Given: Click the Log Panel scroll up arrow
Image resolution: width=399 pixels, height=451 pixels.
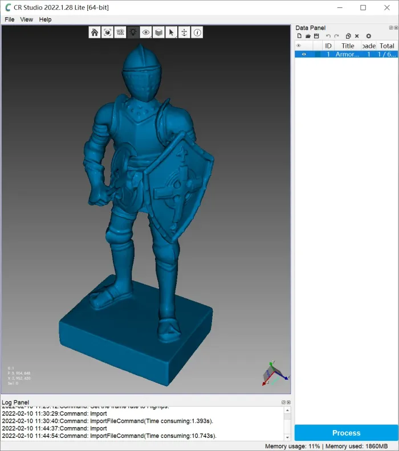Looking at the screenshot, I should pos(287,410).
